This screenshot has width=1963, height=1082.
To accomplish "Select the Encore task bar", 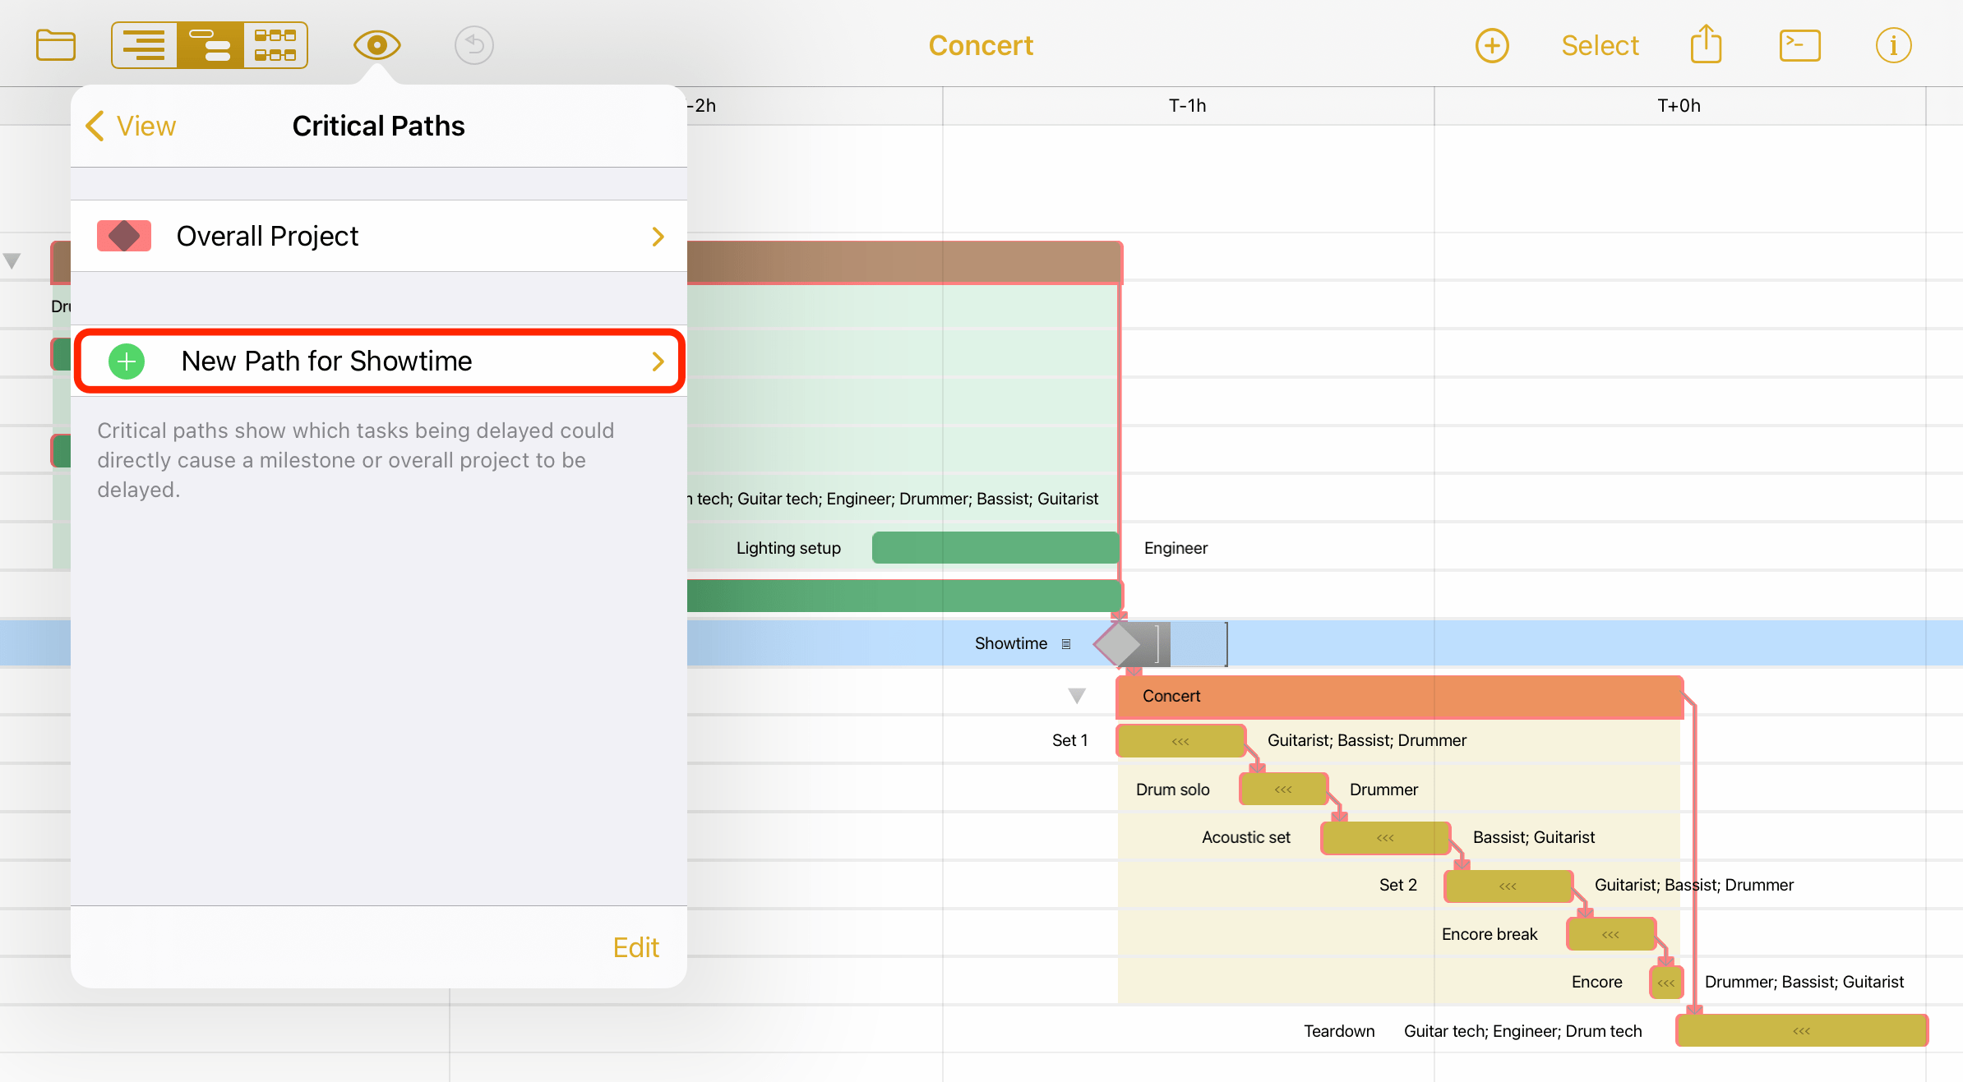I will (1666, 983).
